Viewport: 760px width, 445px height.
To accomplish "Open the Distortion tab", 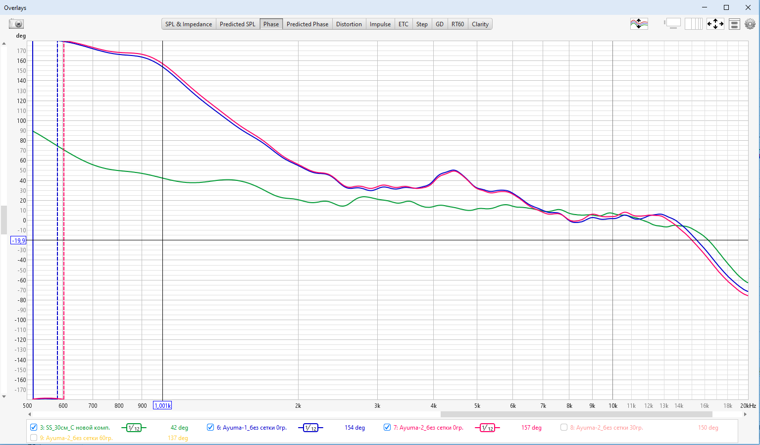I will point(349,24).
